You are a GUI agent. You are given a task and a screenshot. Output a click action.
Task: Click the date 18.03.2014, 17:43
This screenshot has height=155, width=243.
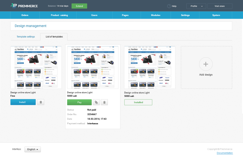pyautogui.click(x=97, y=119)
